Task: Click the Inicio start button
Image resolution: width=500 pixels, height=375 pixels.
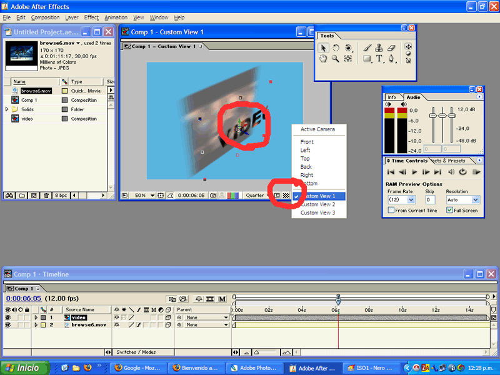Action: click(24, 368)
